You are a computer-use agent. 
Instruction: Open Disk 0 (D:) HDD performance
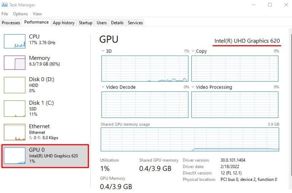coord(14,85)
